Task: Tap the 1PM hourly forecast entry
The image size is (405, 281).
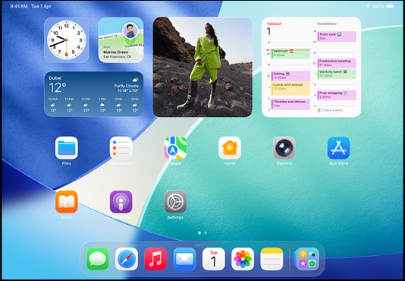Action: [x=102, y=105]
